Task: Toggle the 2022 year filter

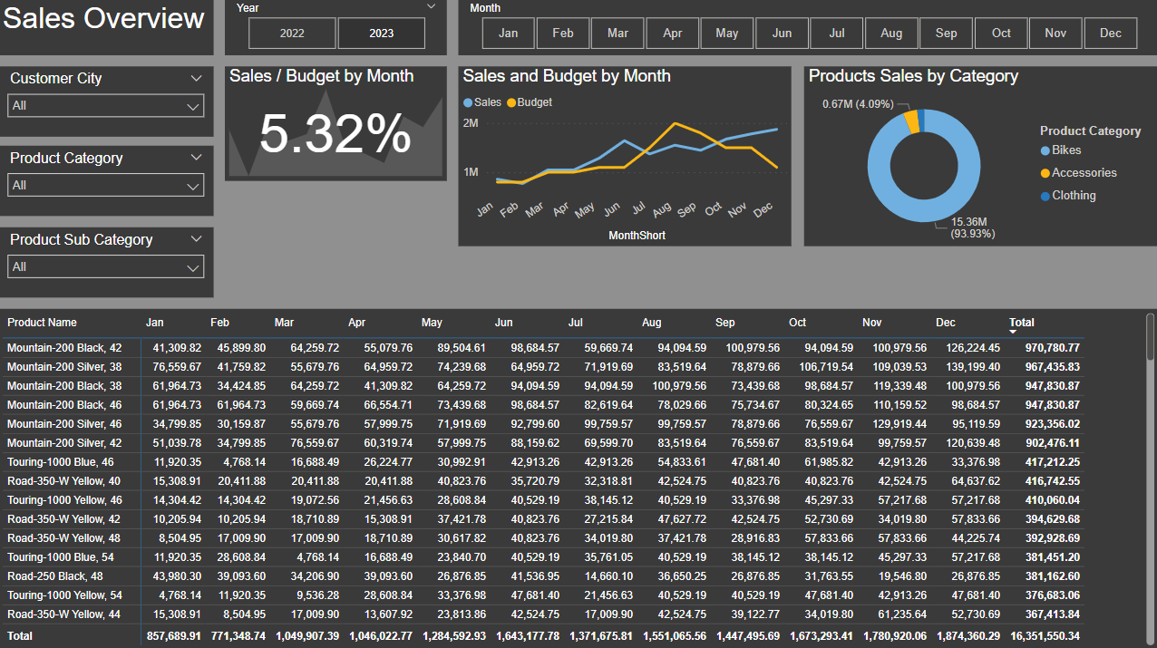Action: (292, 34)
